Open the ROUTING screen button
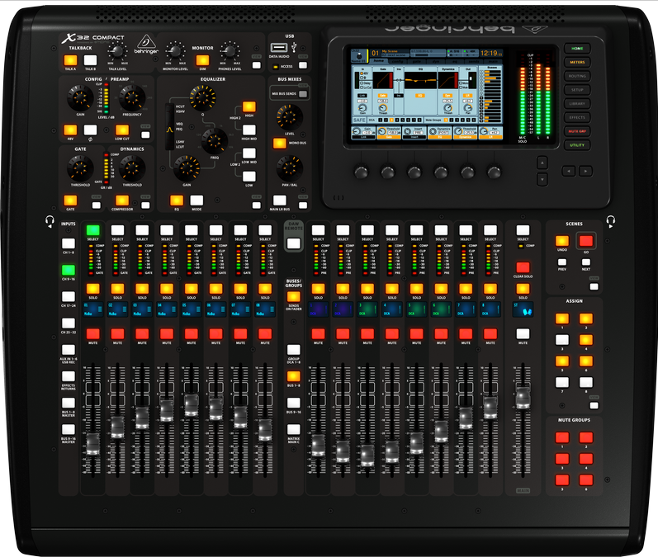 pyautogui.click(x=577, y=76)
